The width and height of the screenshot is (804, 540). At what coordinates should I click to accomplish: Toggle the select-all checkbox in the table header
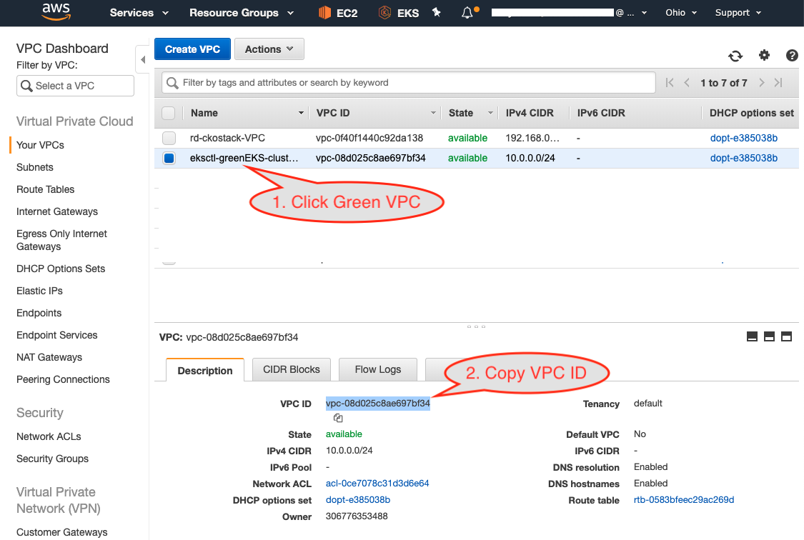point(169,113)
